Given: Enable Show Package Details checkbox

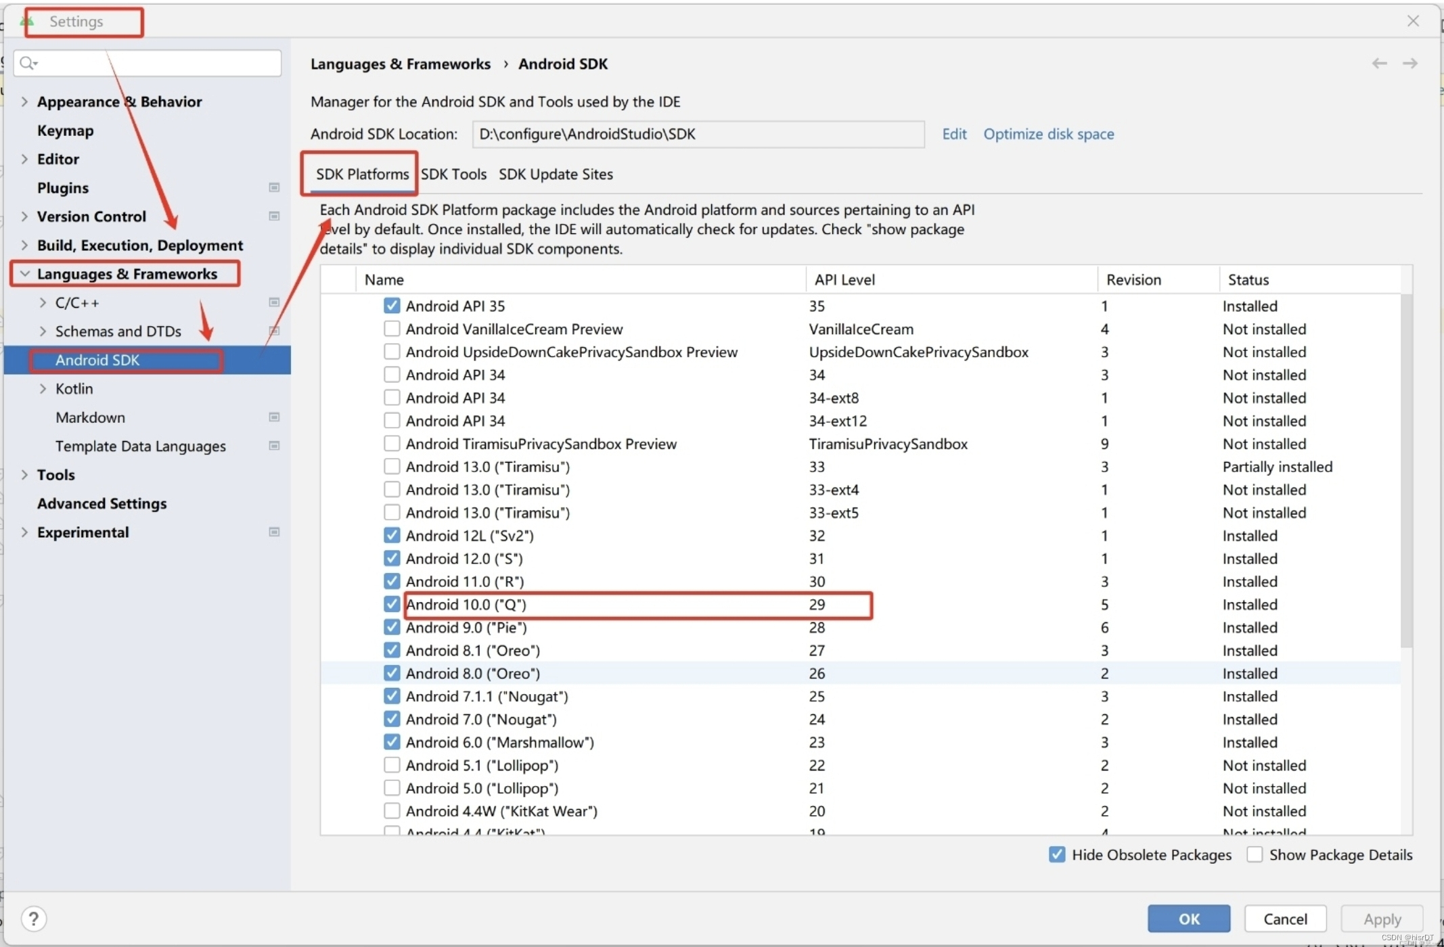Looking at the screenshot, I should (1255, 854).
